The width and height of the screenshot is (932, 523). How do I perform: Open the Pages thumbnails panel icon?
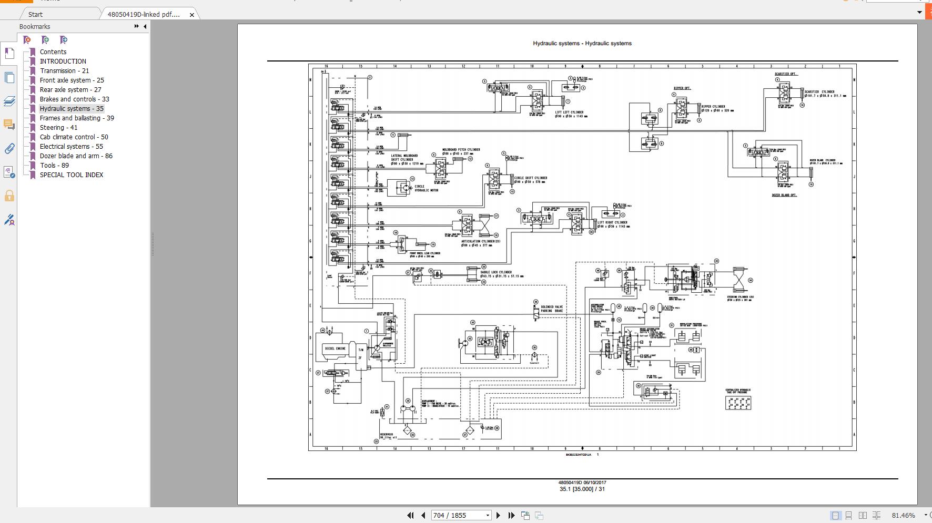point(9,78)
